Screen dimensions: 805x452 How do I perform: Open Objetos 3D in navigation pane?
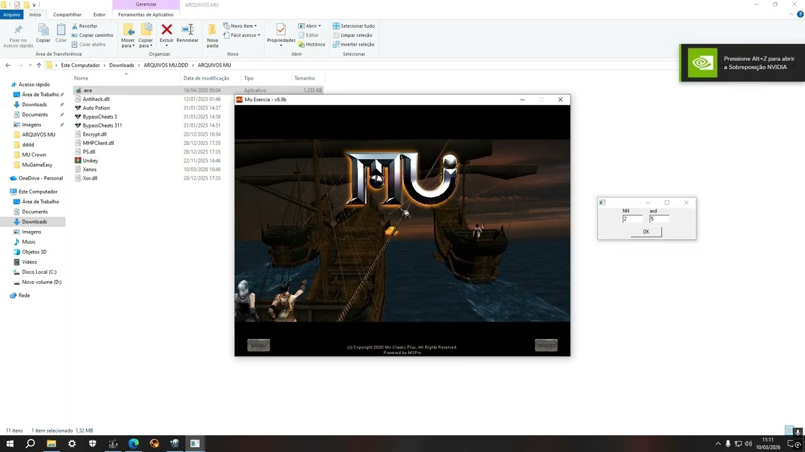[x=34, y=252]
